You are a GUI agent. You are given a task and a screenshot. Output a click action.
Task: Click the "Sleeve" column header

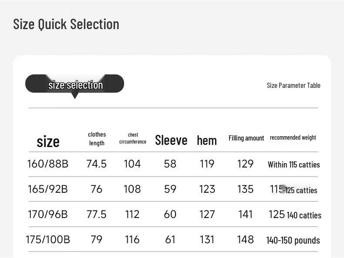coord(171,140)
